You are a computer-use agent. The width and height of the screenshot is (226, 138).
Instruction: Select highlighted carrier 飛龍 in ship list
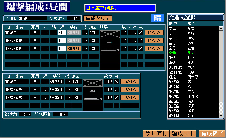(x=194, y=53)
